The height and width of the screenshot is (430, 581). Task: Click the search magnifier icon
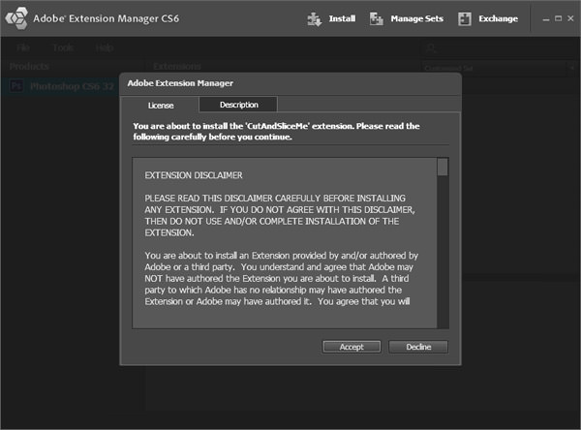click(431, 48)
